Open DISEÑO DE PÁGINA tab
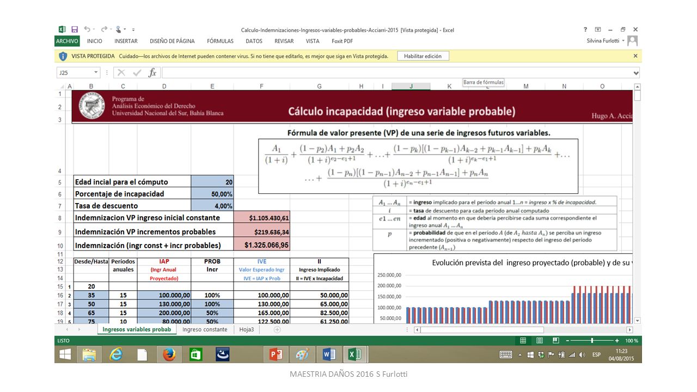This screenshot has width=697, height=392. coord(172,41)
